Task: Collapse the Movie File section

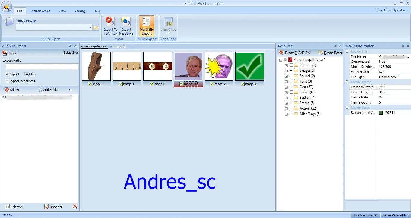Action: pos(347,51)
